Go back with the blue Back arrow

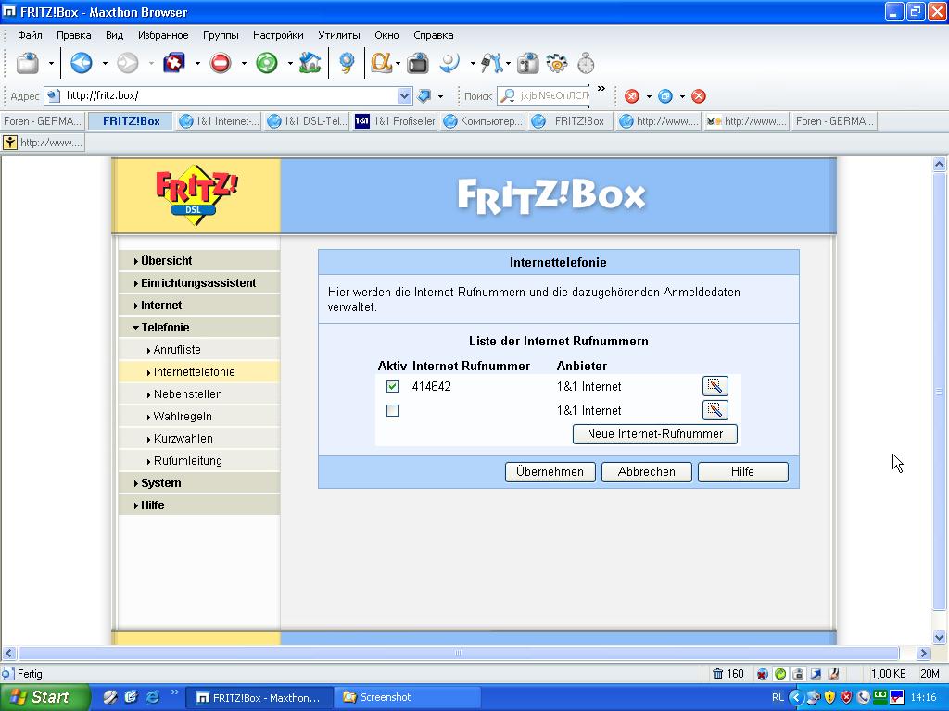coord(82,63)
